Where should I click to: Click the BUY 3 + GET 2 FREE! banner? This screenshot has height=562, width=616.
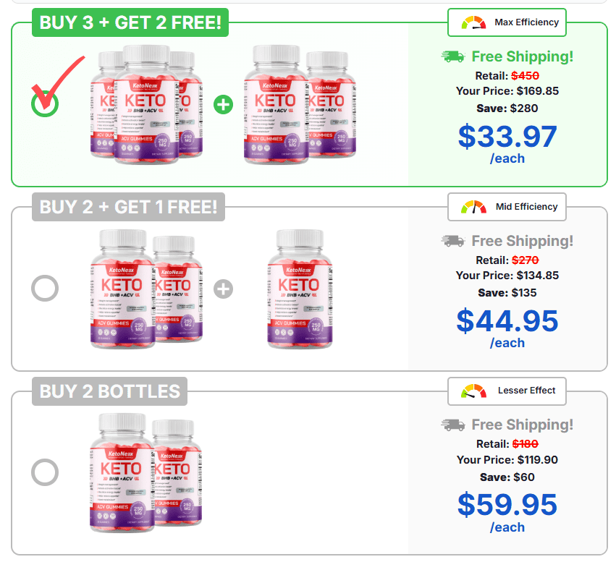click(130, 22)
